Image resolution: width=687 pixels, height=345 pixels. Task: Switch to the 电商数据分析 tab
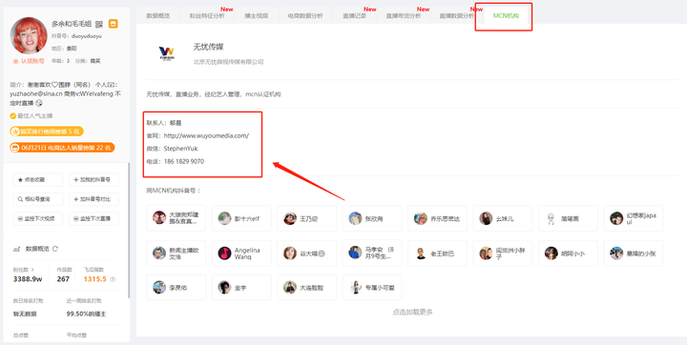(305, 16)
